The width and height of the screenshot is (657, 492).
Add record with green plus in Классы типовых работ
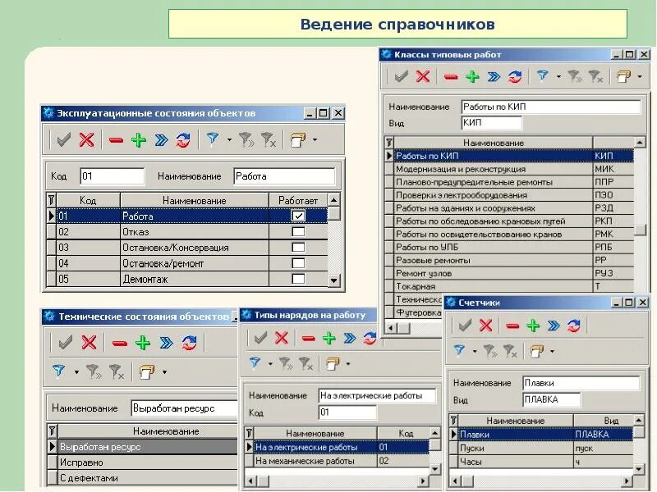(x=472, y=76)
